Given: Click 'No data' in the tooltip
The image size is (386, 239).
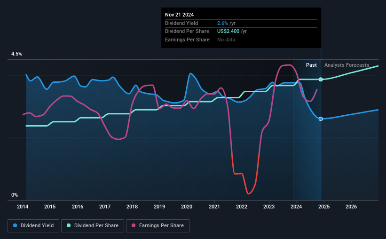Looking at the screenshot, I should [x=226, y=40].
